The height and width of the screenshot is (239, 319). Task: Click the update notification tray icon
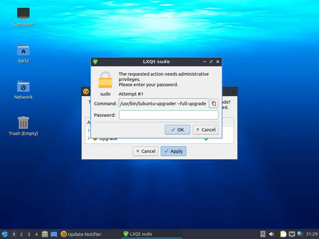click(300, 234)
